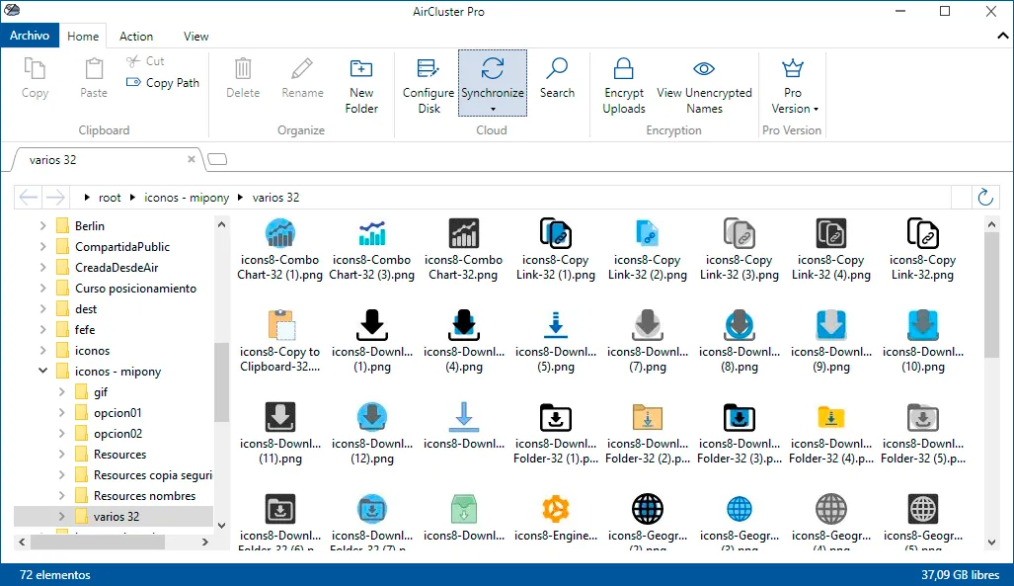Select icons8-Combo Chart-32.png file
The image size is (1014, 586).
click(x=464, y=249)
